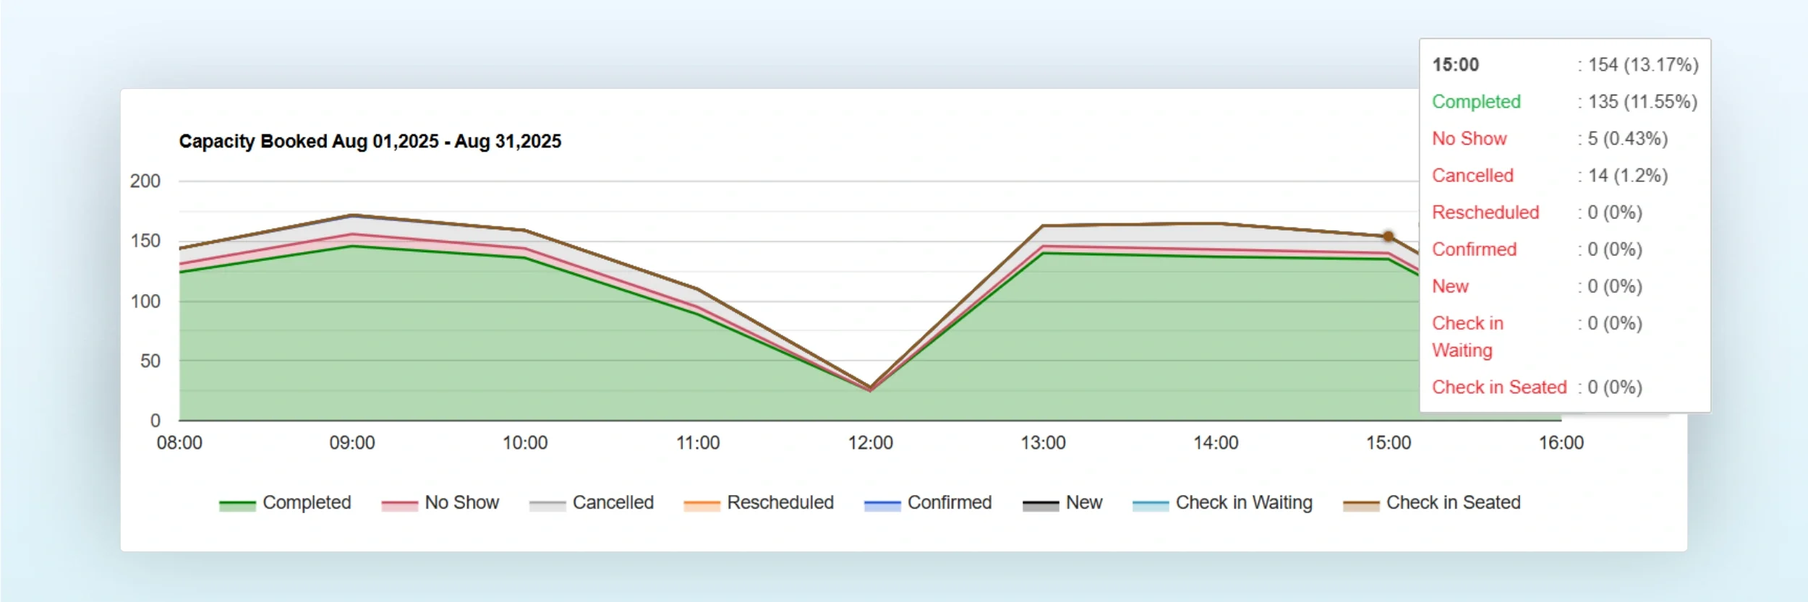Click tooltip Check in Waiting label

(x=1467, y=336)
